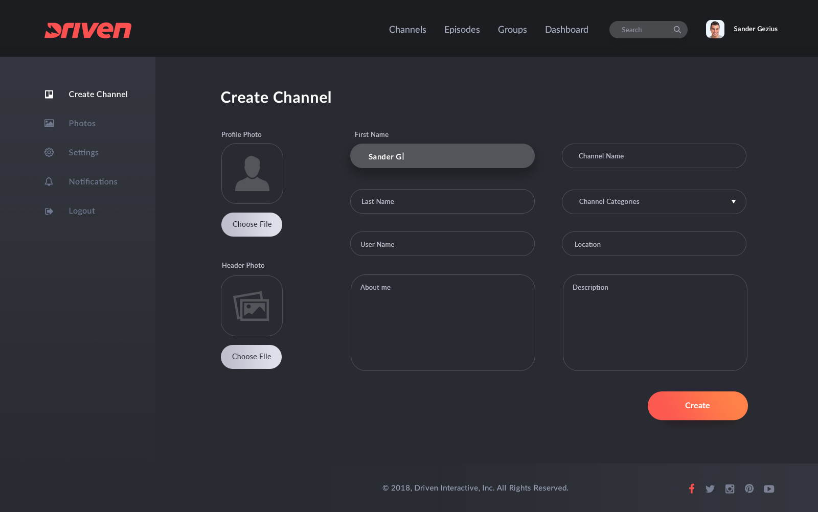Open the Twitter footer icon

coord(710,489)
